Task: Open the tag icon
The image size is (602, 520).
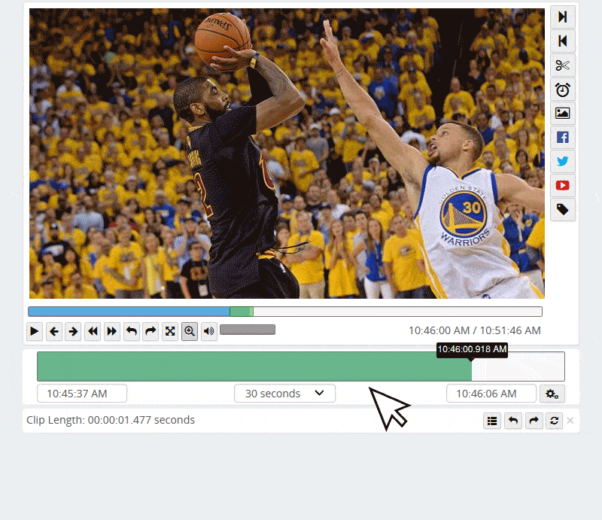Action: pos(562,210)
